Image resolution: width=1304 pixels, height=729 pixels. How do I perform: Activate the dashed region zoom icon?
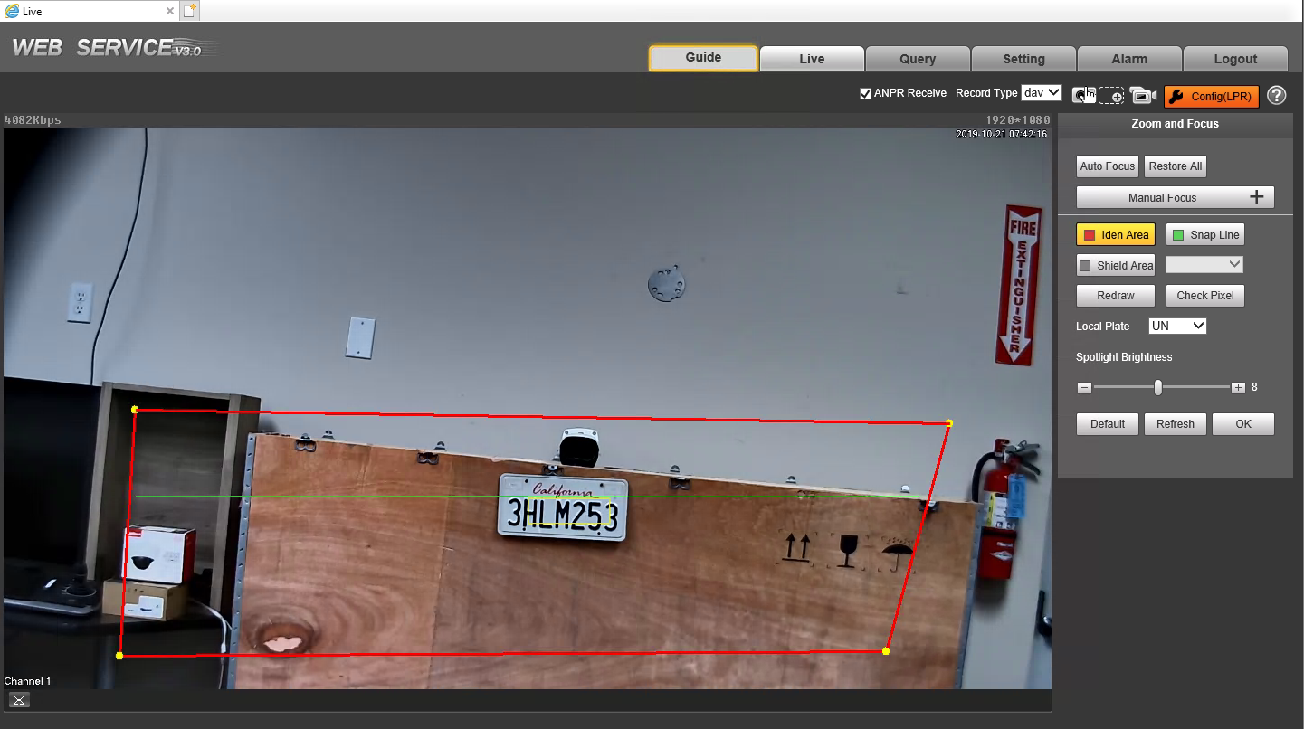pyautogui.click(x=1111, y=96)
